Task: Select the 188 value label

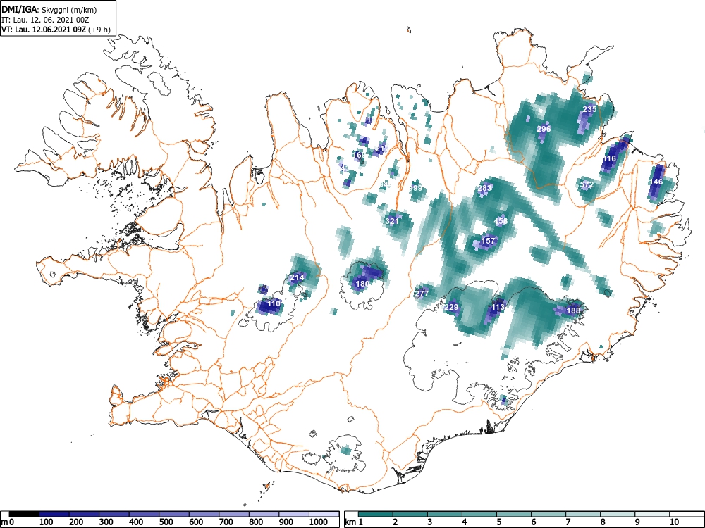Action: pyautogui.click(x=573, y=310)
